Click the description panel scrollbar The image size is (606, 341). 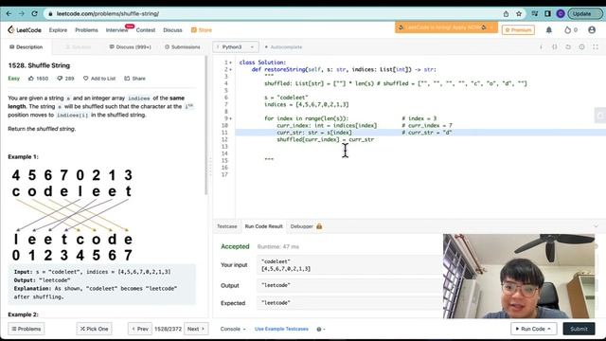[206, 126]
